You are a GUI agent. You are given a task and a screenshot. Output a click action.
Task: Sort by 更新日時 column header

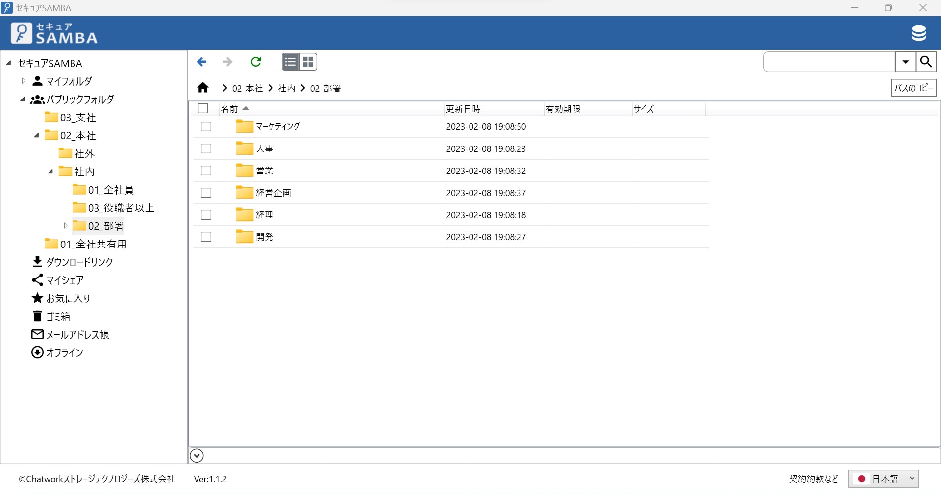pos(494,109)
